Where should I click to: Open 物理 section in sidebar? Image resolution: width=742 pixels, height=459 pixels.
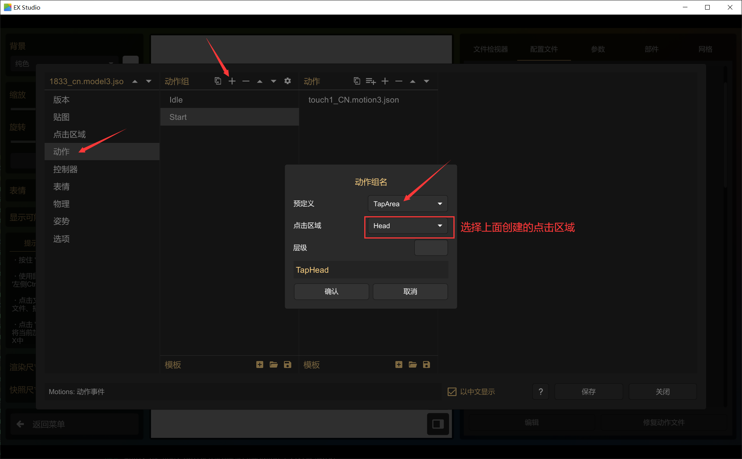[102, 204]
